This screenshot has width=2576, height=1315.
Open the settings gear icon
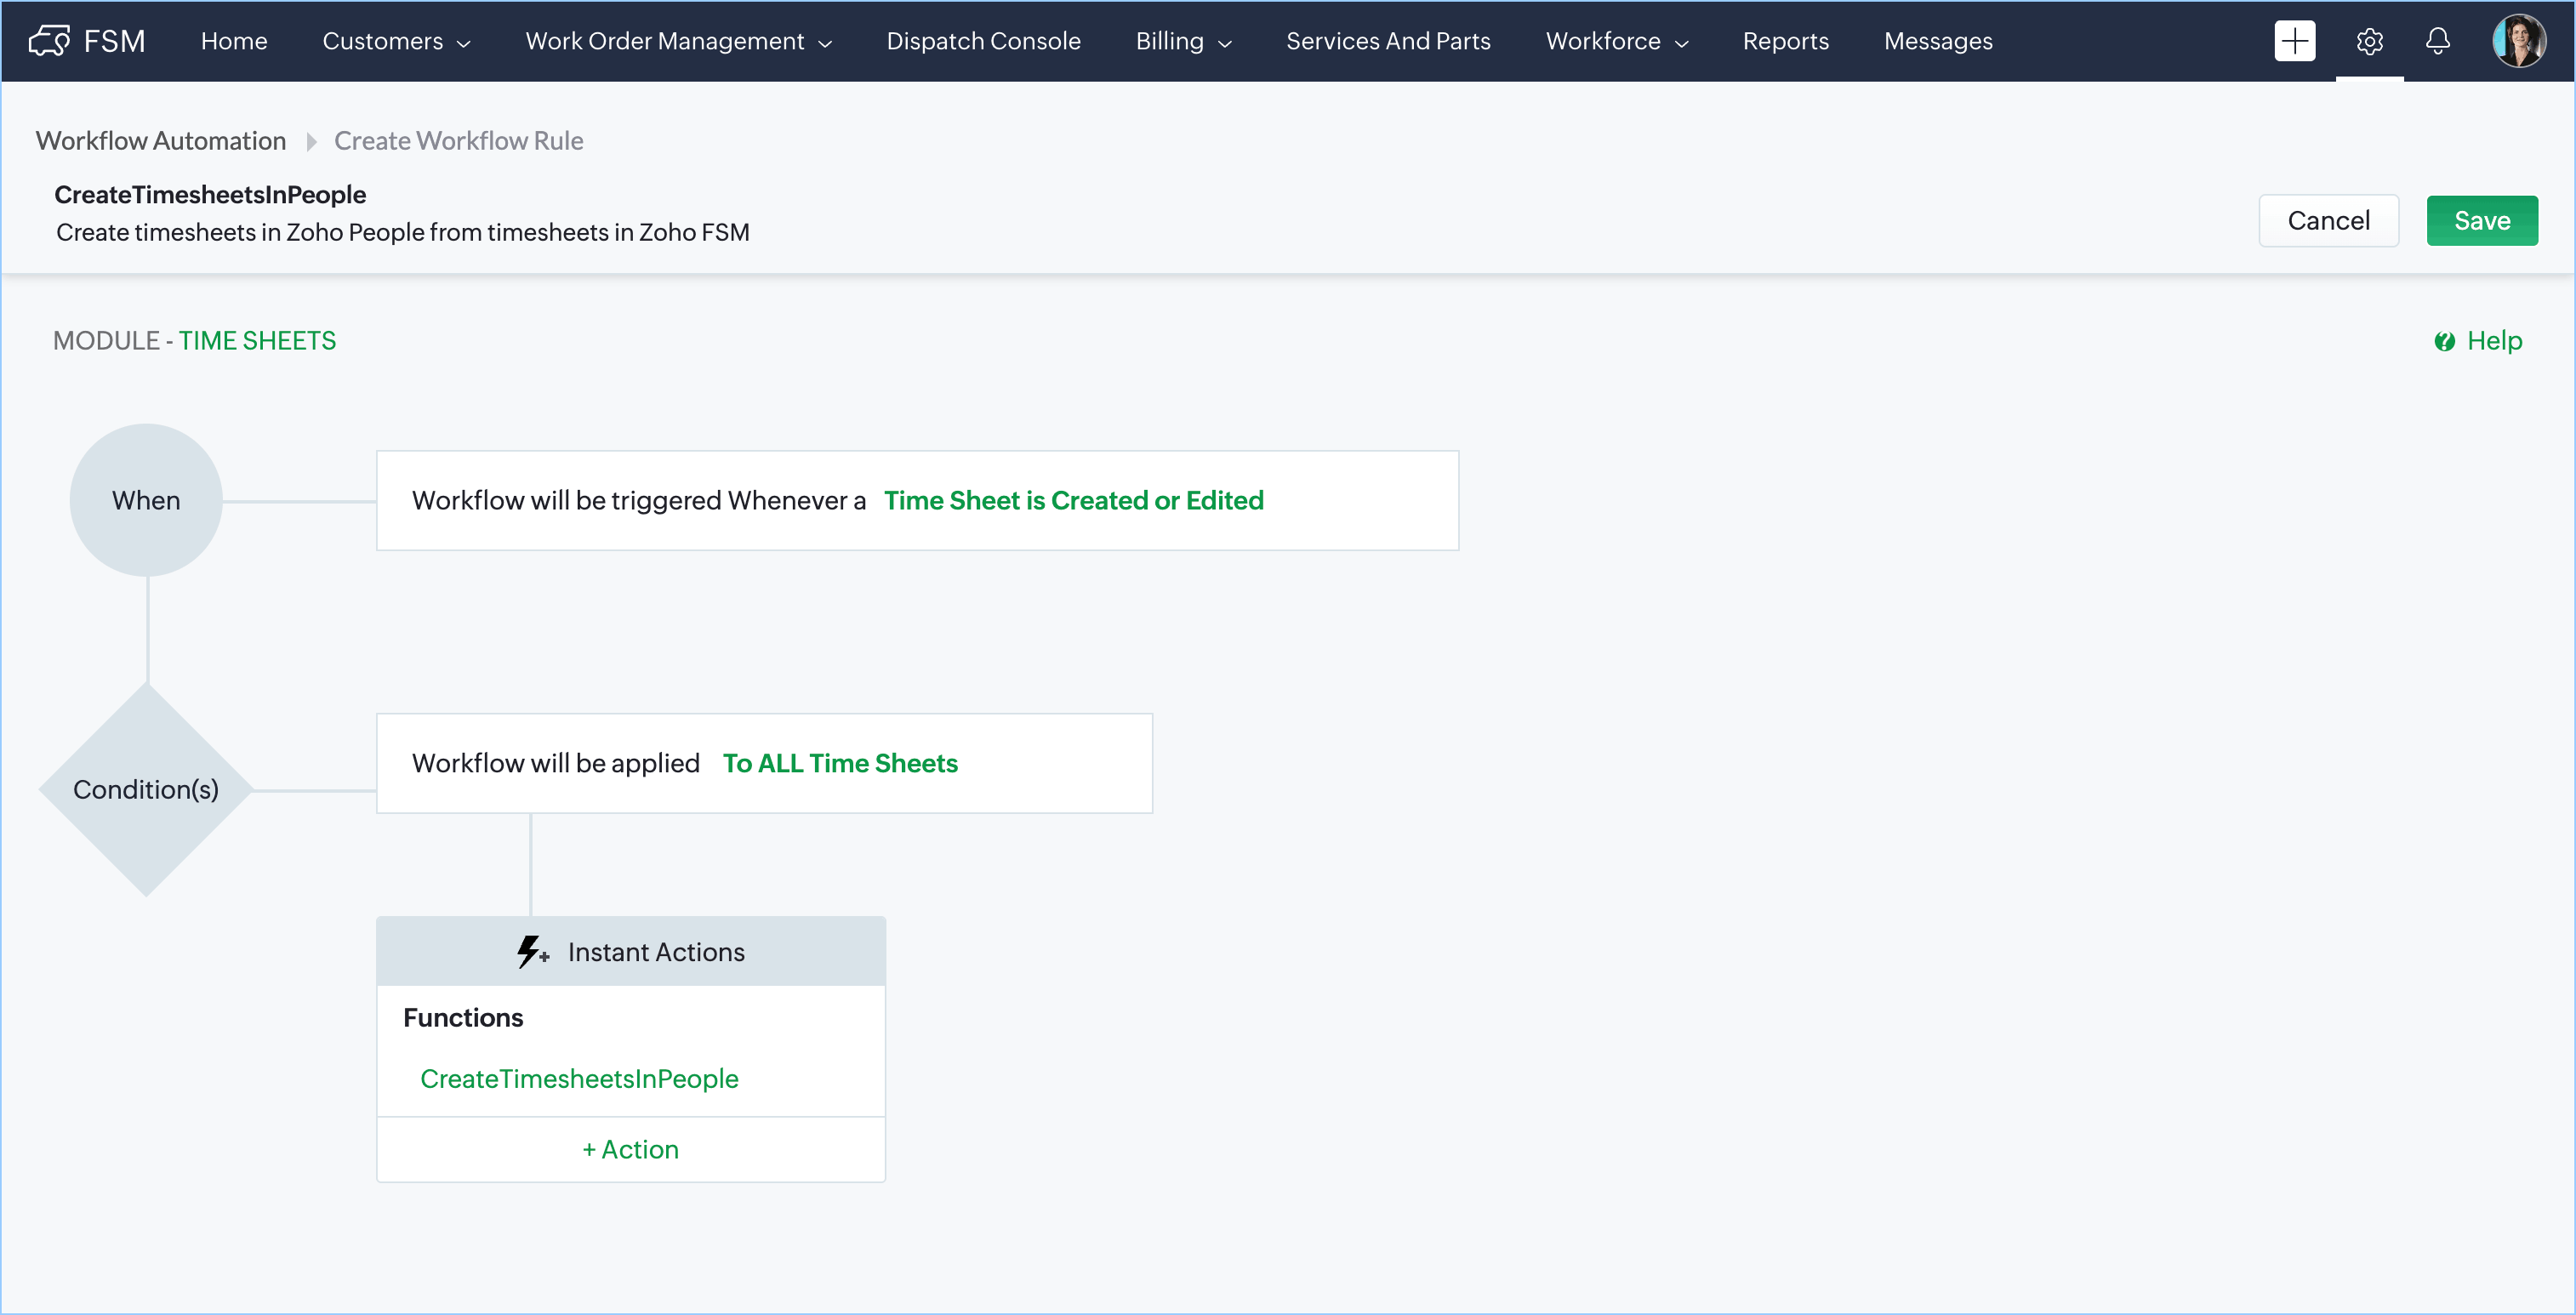click(2369, 41)
